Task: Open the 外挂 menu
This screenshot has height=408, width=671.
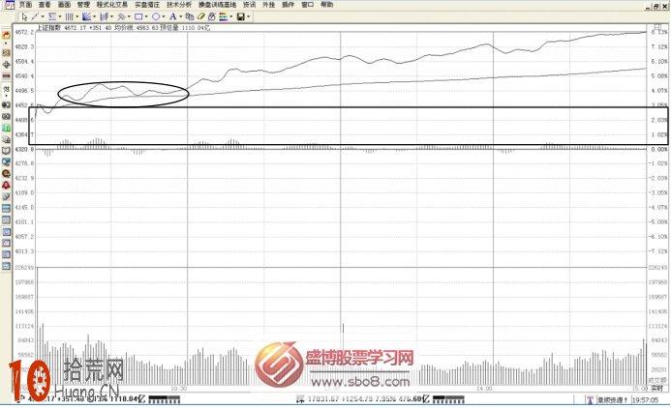Action: point(269,5)
